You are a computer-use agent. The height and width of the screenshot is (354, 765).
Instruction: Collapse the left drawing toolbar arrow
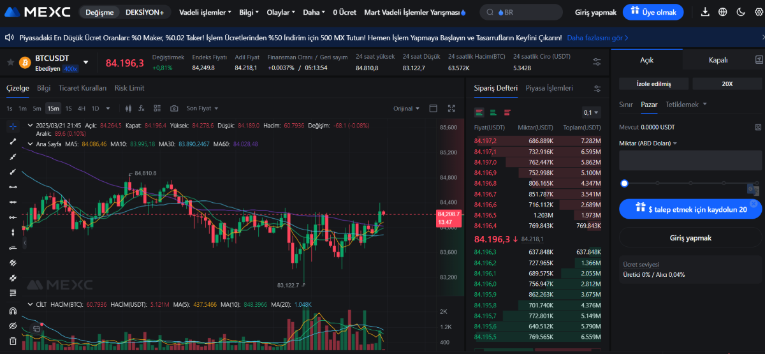pyautogui.click(x=25, y=243)
